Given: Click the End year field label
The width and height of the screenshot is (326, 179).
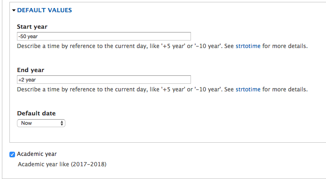Looking at the screenshot, I should click(x=31, y=70).
